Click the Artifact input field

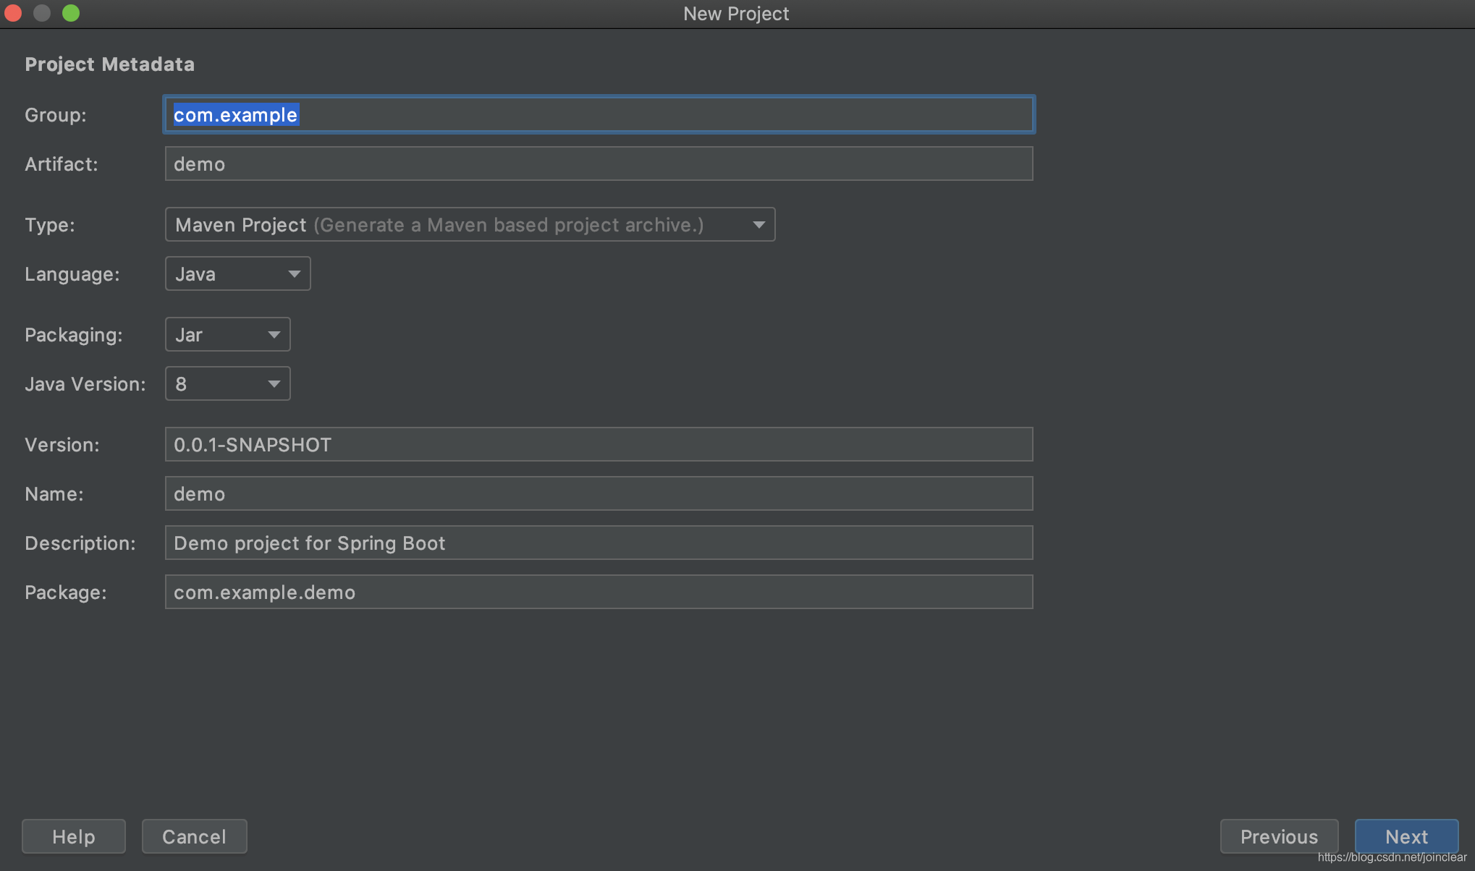coord(599,163)
